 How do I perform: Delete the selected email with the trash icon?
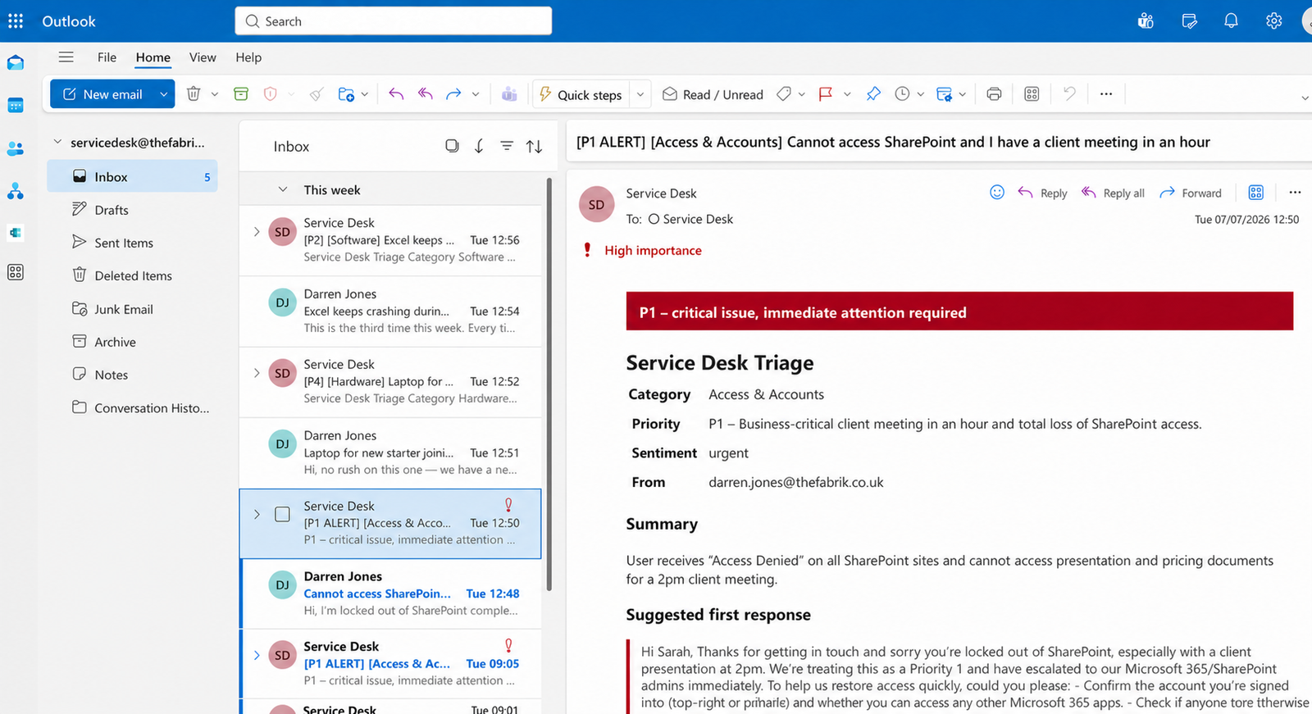pos(194,94)
